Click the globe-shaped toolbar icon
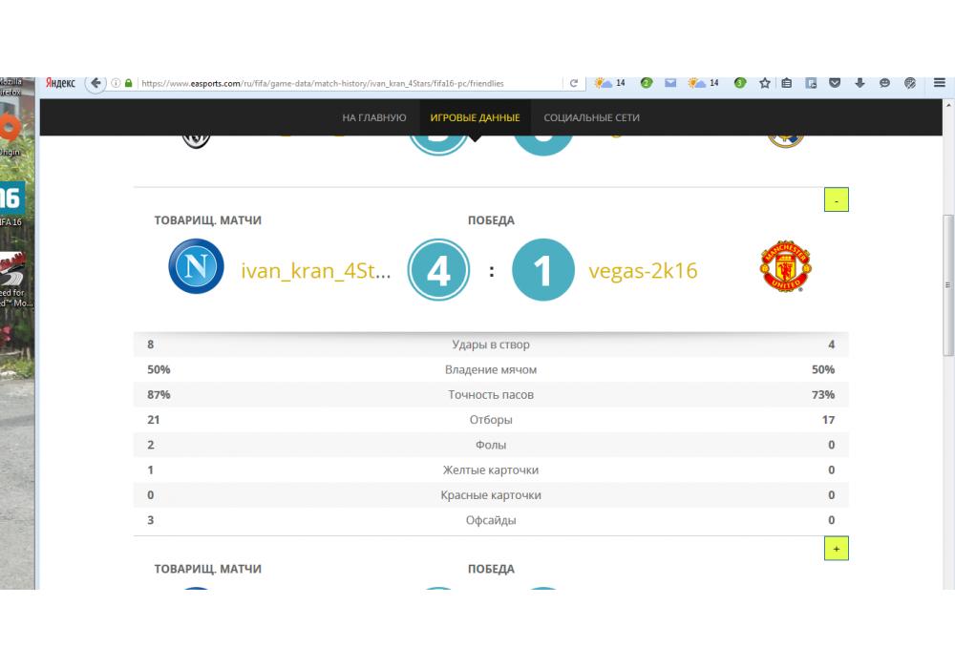The image size is (955, 668). [x=910, y=83]
